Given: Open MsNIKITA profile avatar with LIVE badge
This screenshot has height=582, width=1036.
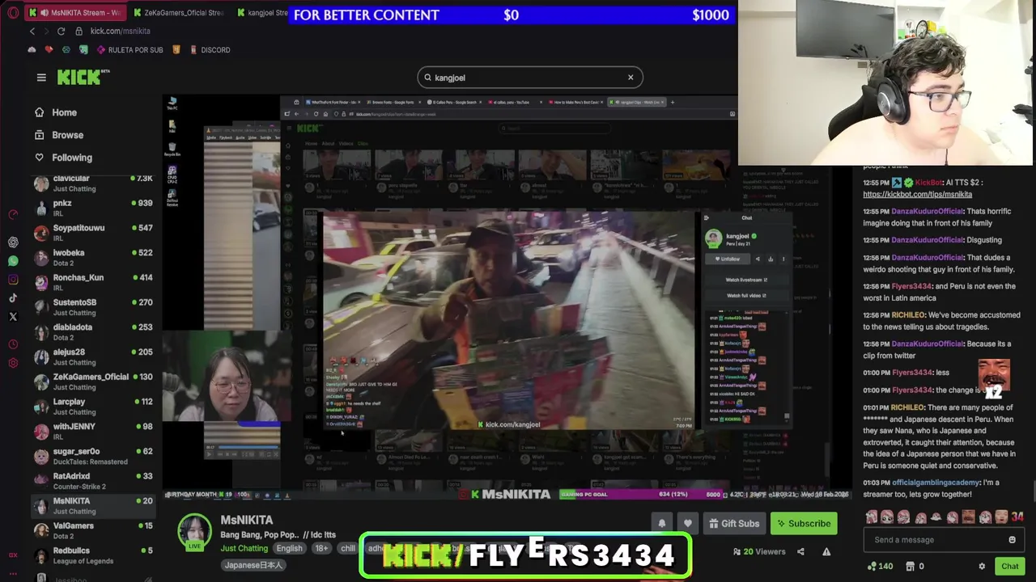Looking at the screenshot, I should 194,532.
